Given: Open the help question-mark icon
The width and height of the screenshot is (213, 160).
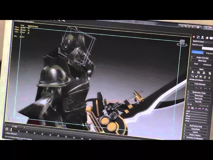Looking at the screenshot, I should pos(198,27).
